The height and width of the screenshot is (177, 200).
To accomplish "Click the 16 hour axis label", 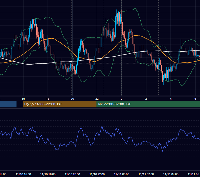I will [x=23, y=99].
